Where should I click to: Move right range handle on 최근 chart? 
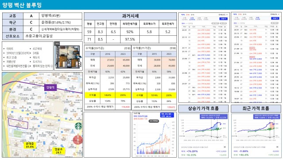274,129
